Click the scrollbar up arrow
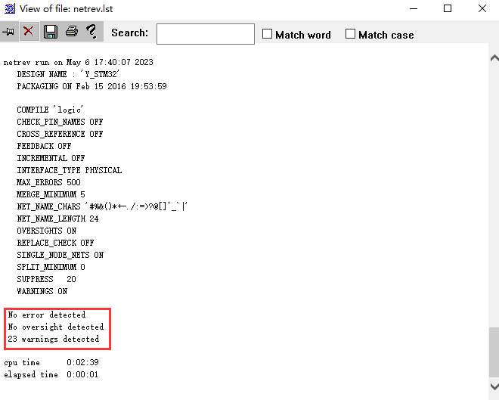Viewport: 499px width, 400px height. pyautogui.click(x=494, y=57)
